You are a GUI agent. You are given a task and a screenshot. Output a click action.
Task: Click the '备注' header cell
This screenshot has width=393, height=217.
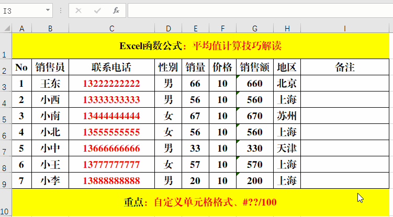point(345,67)
